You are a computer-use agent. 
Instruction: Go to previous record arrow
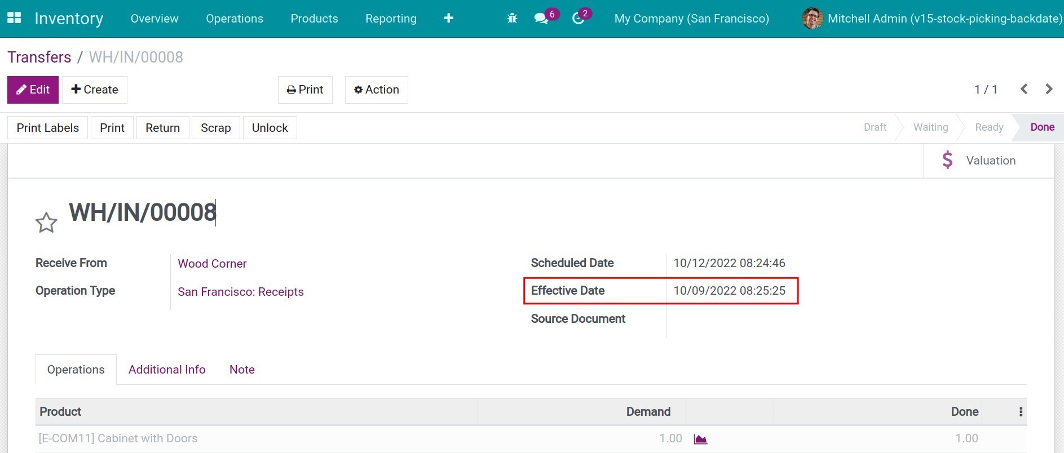point(1024,89)
